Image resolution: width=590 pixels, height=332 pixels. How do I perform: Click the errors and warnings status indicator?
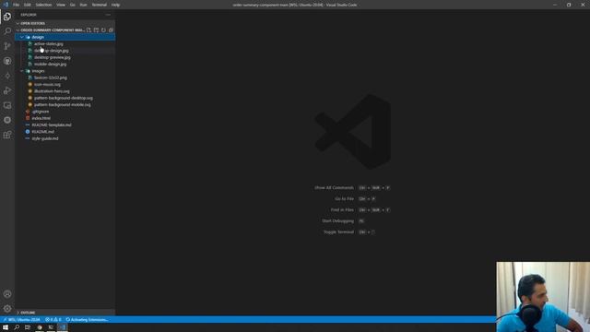[53, 320]
